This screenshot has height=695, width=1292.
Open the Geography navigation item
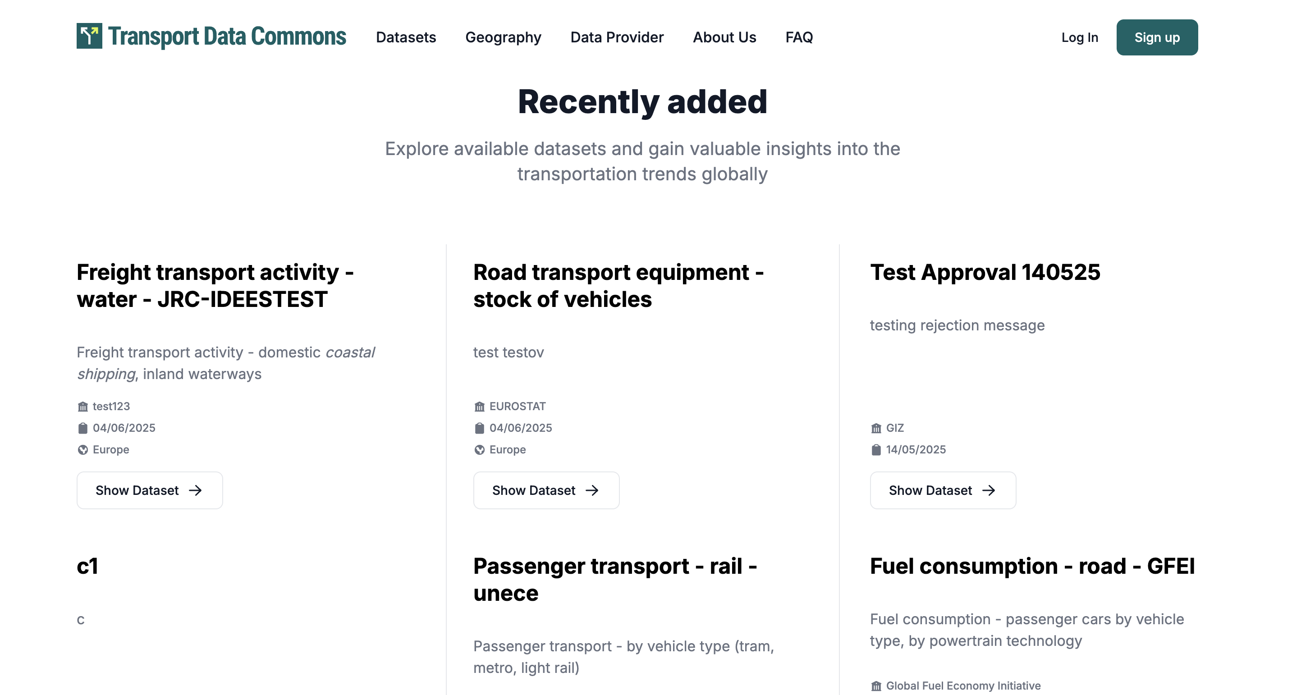pyautogui.click(x=503, y=37)
